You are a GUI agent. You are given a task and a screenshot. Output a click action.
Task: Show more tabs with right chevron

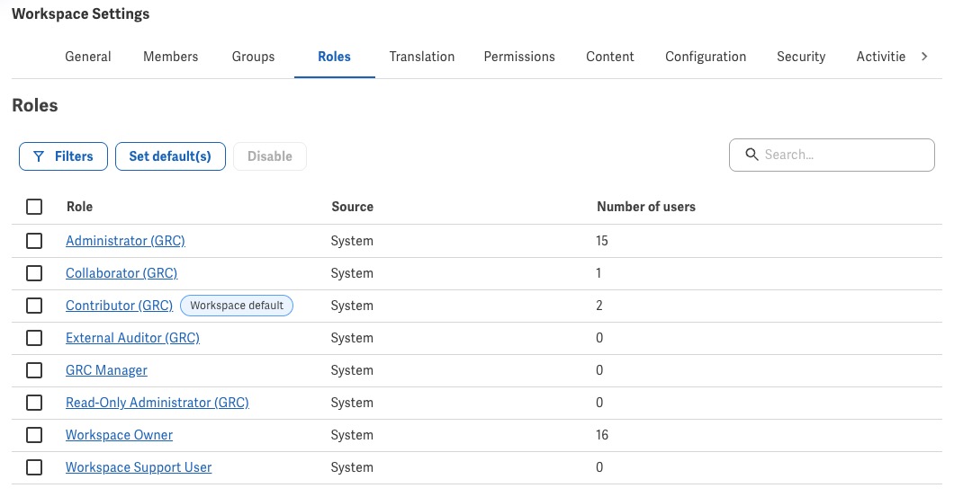(924, 57)
